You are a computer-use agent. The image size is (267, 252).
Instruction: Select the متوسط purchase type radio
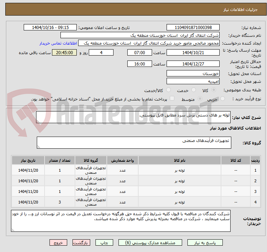coord(200,99)
